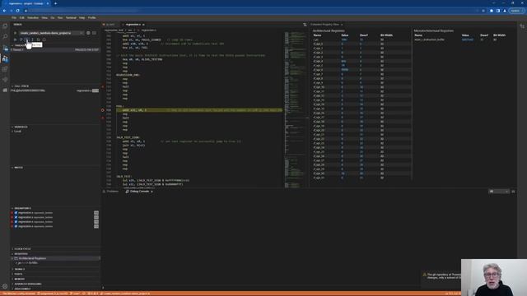Screen dimensions: 527x296
Task: Switch to the Problems panel tab
Action: coord(113,192)
